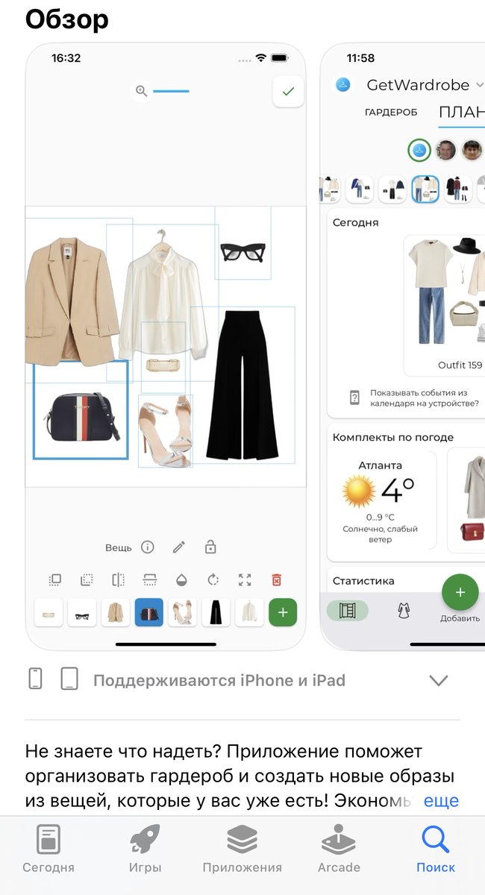Tap the black sunglasses on the canvas
Image resolution: width=485 pixels, height=895 pixels.
pos(243,251)
